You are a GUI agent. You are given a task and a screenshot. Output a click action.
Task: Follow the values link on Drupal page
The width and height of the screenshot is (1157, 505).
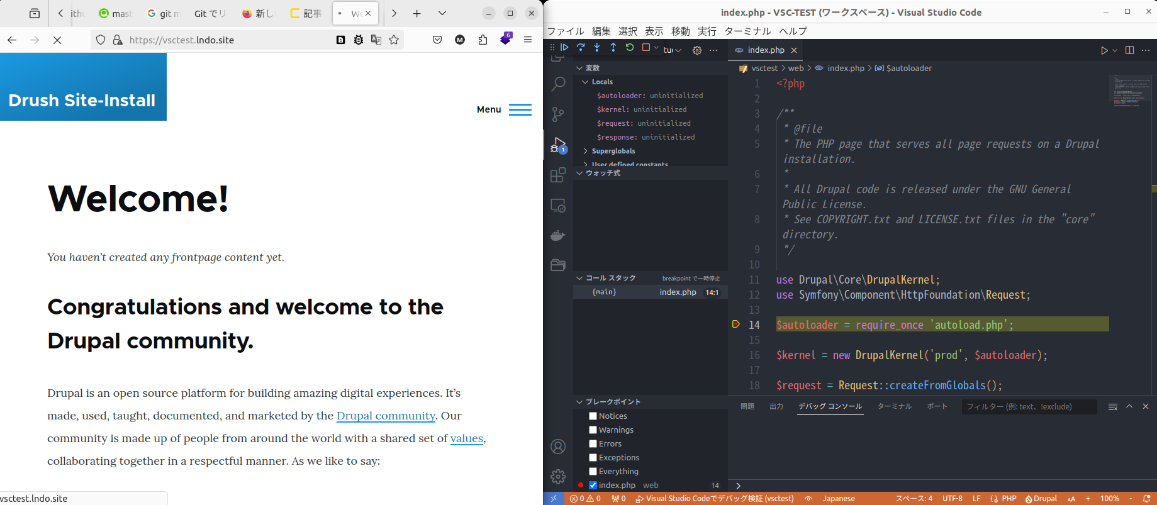[x=467, y=438]
